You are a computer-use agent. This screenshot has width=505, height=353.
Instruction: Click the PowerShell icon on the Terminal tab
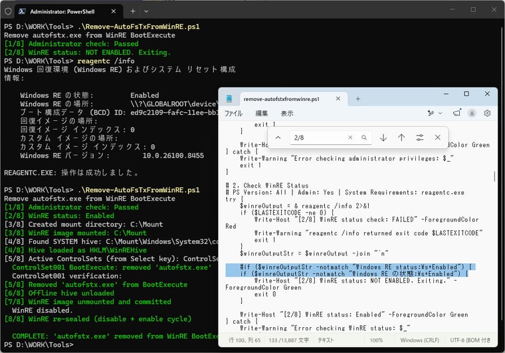22,11
